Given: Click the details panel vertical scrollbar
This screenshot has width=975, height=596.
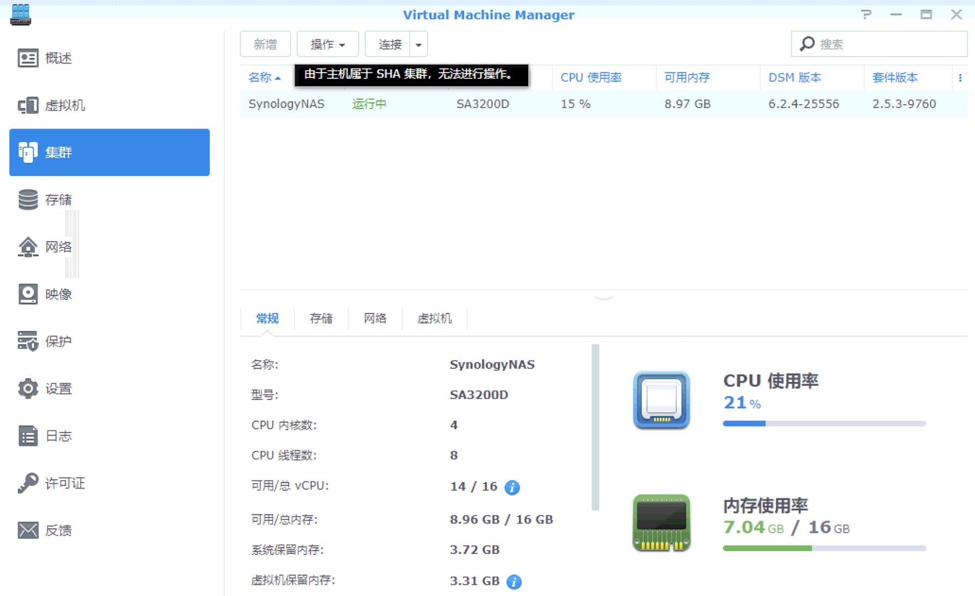Looking at the screenshot, I should (595, 427).
